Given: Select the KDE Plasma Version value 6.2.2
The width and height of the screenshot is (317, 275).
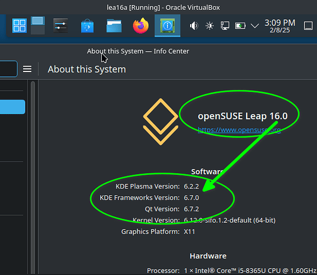Looking at the screenshot, I should [191, 186].
